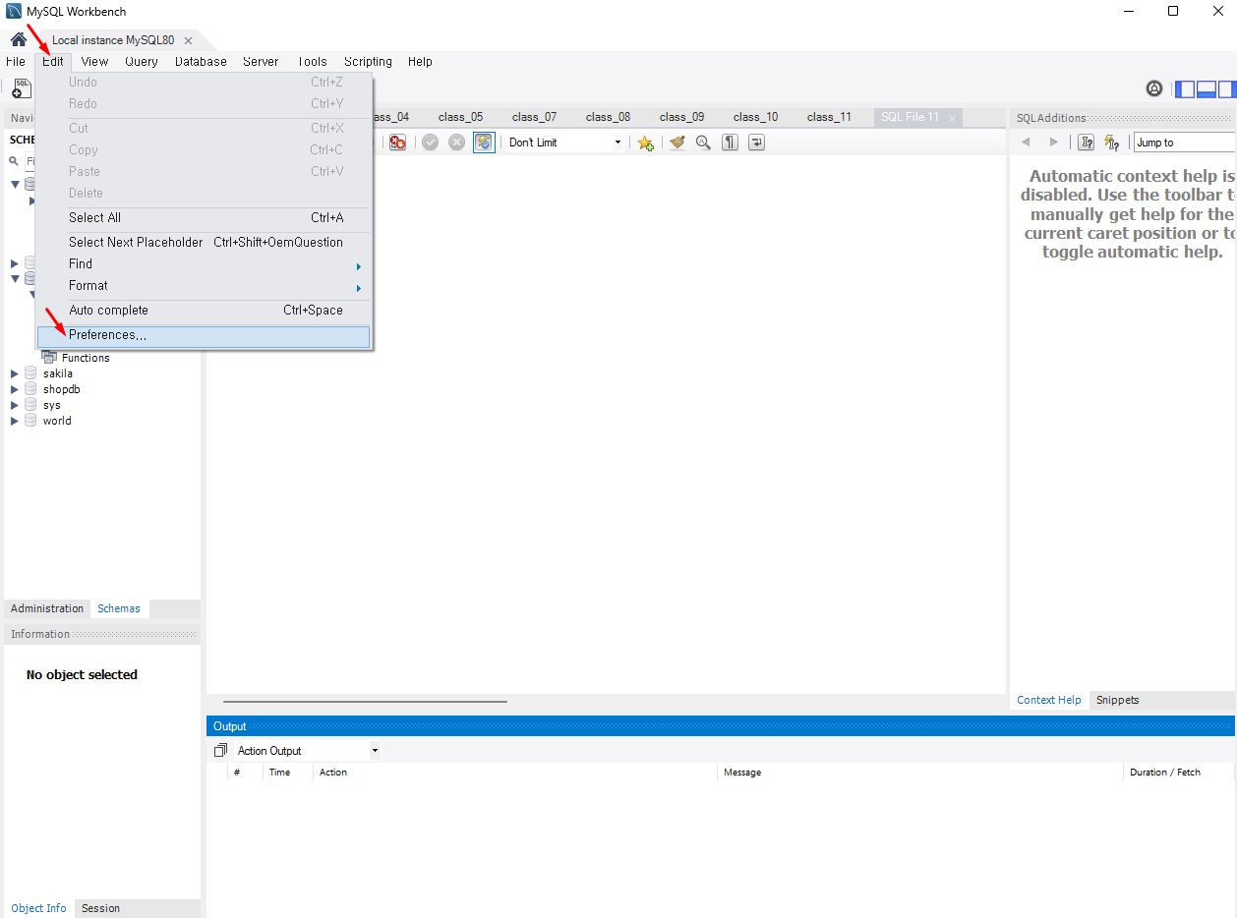The height and width of the screenshot is (918, 1237).
Task: Open the Scripting menu
Action: coord(368,62)
